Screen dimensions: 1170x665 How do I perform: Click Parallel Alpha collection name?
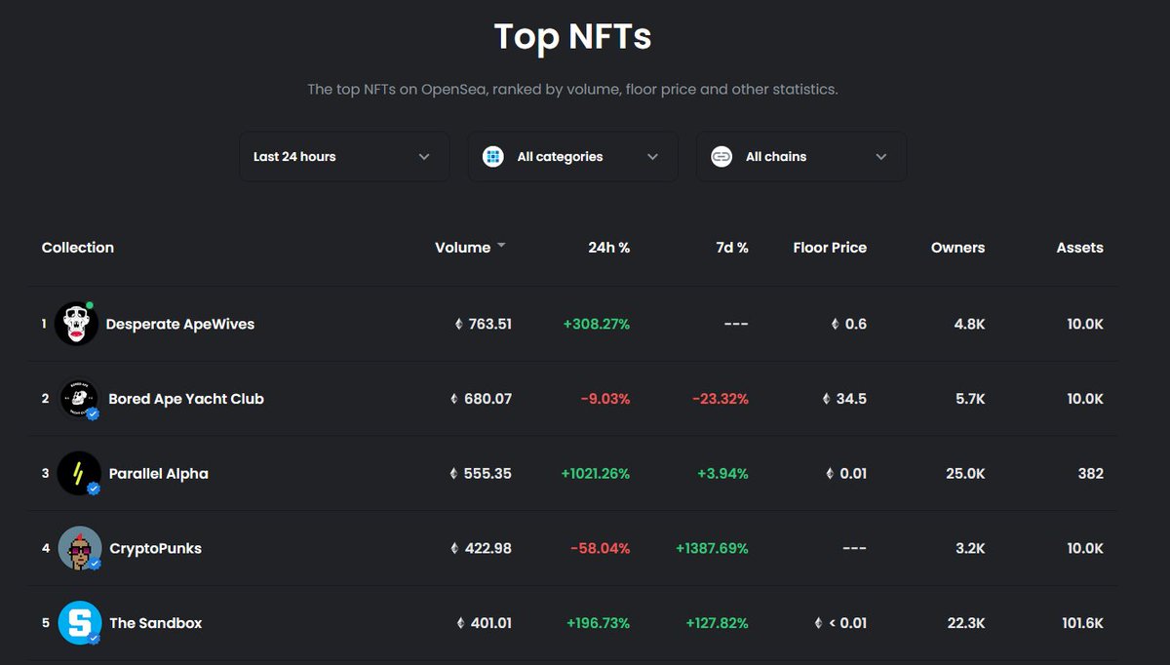(x=159, y=474)
